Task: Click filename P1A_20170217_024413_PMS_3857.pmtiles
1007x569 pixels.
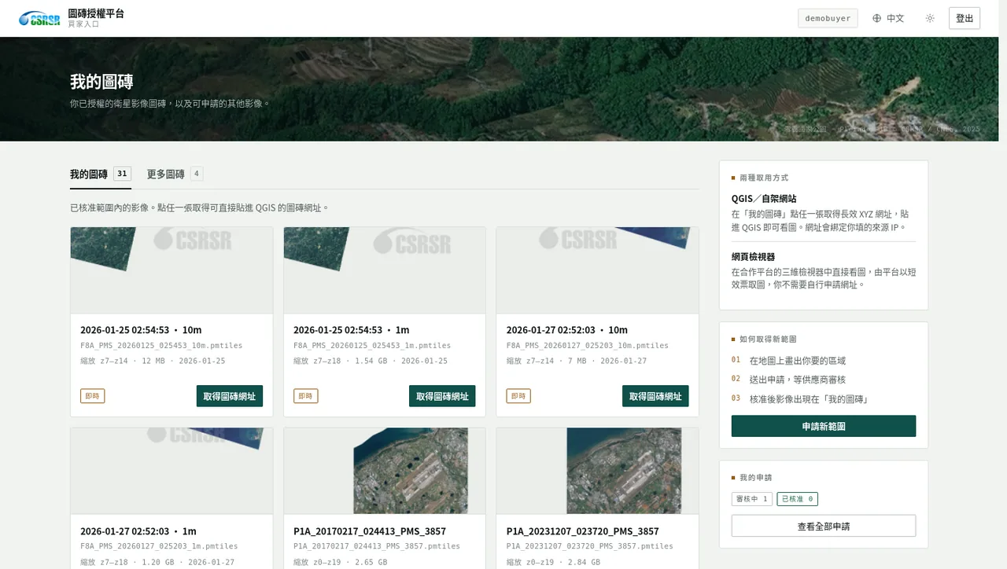Action: click(x=377, y=546)
